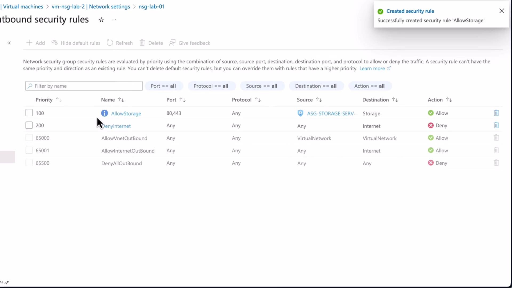The width and height of the screenshot is (512, 288).
Task: Sort by Destination column
Action: coord(380,100)
